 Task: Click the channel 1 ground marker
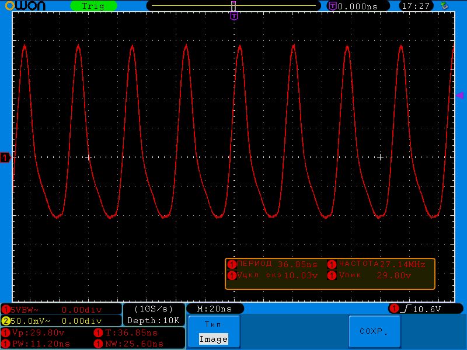pyautogui.click(x=5, y=157)
